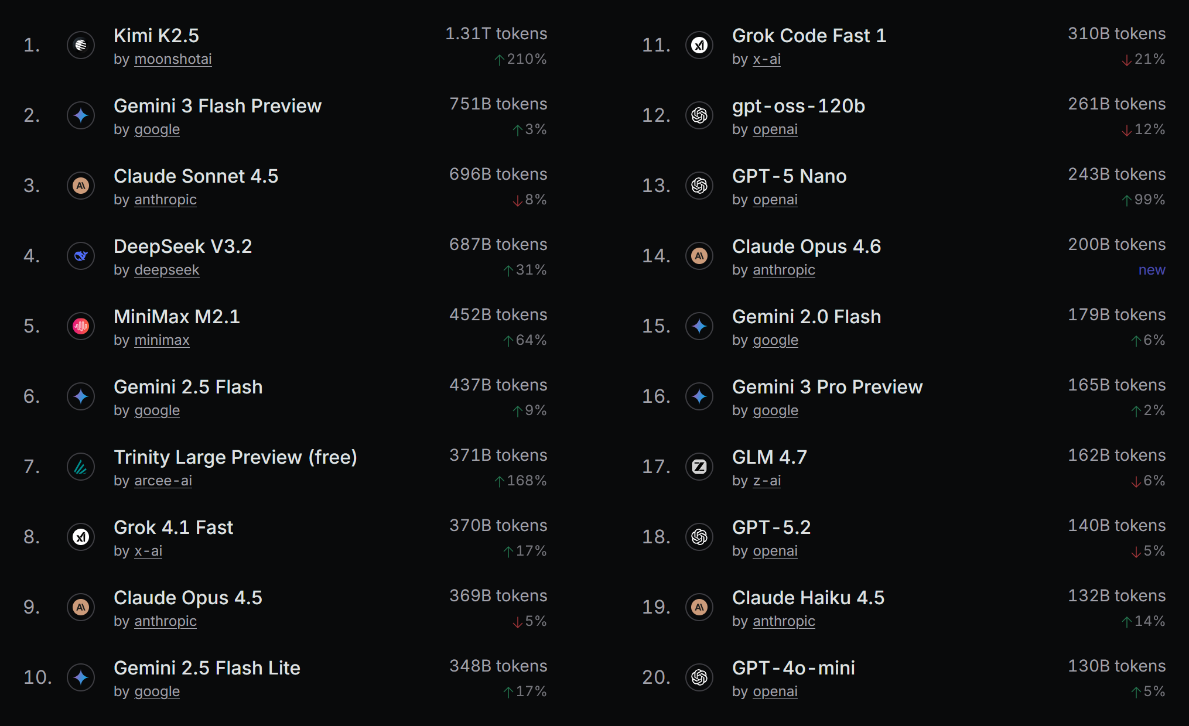
Task: Click the moonshotai logo icon beside Kimi K2.5
Action: (81, 45)
